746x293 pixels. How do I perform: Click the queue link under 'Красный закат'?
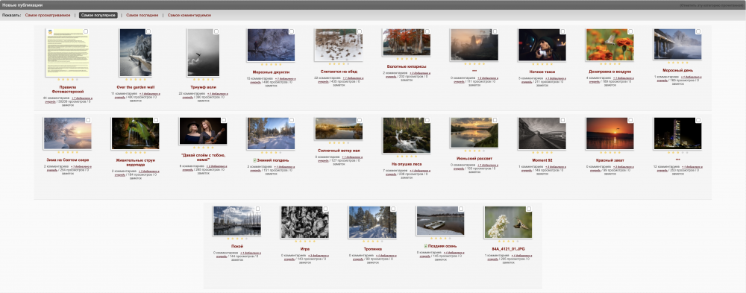[624, 168]
